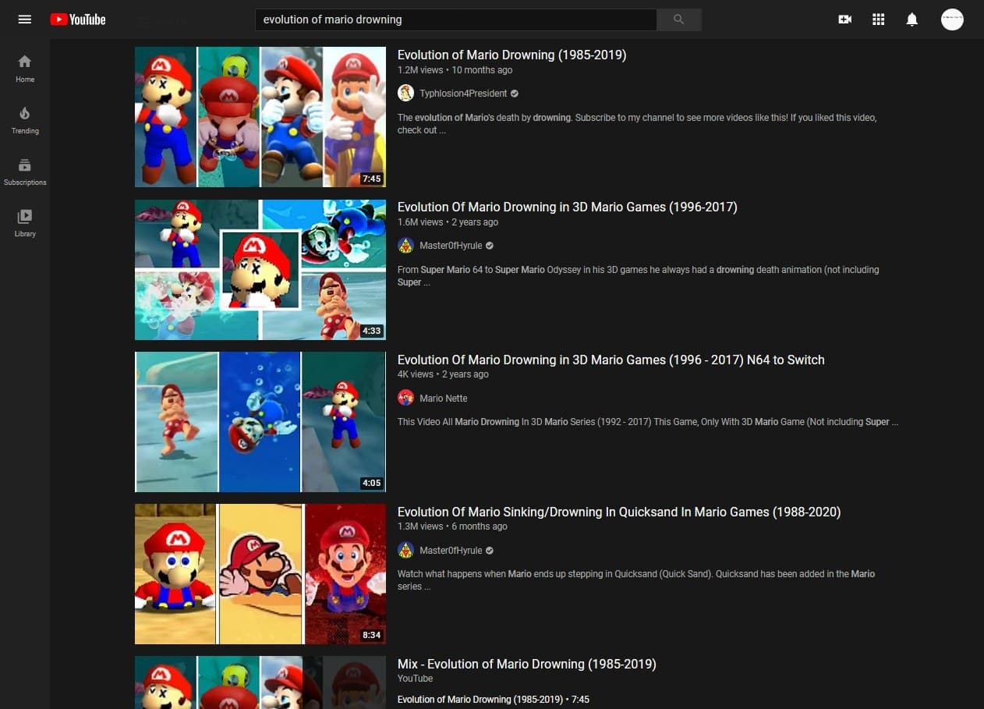
Task: Open the thumbnail of the 8:34 quicksand video
Action: [x=260, y=573]
